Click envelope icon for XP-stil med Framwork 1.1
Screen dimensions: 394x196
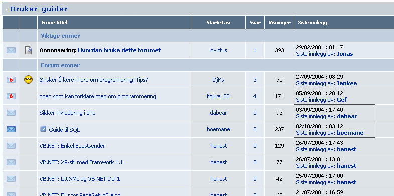click(x=11, y=162)
